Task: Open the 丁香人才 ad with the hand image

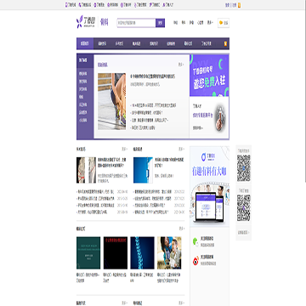Action: [x=209, y=117]
